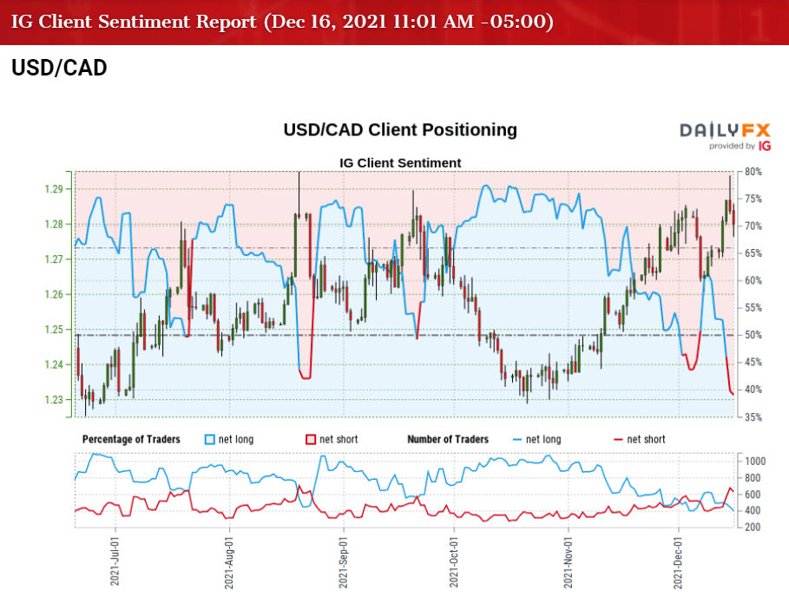Click the 1.29 price axis label
Image resolution: width=789 pixels, height=603 pixels.
coord(53,189)
